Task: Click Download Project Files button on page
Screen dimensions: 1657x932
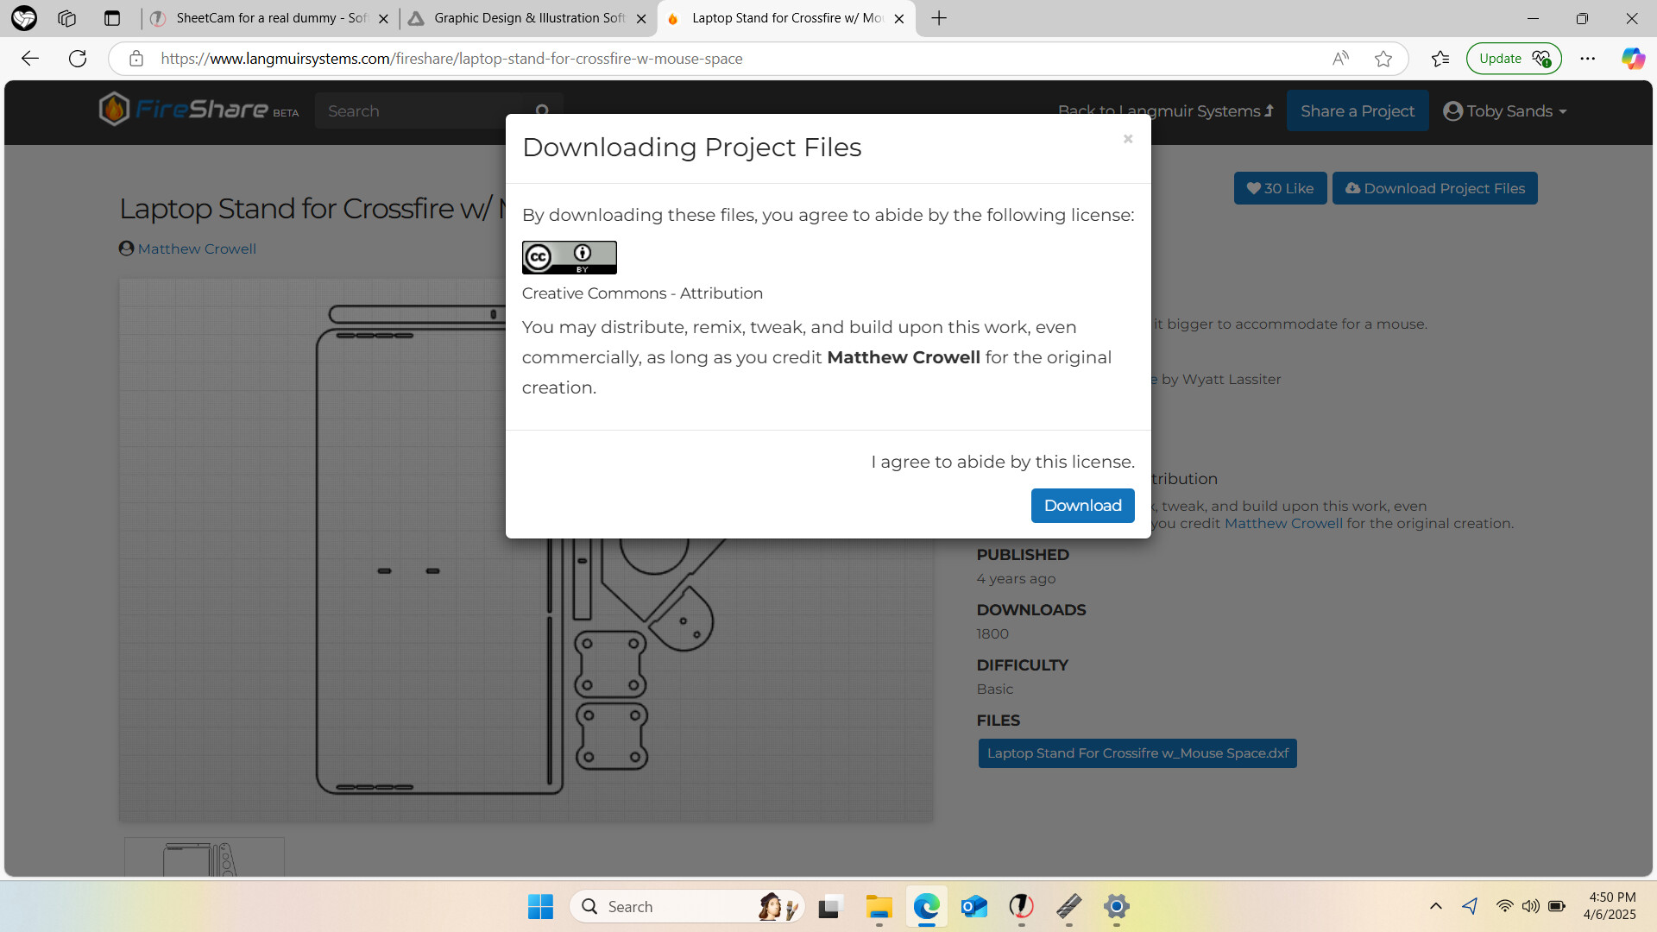Action: [1434, 188]
